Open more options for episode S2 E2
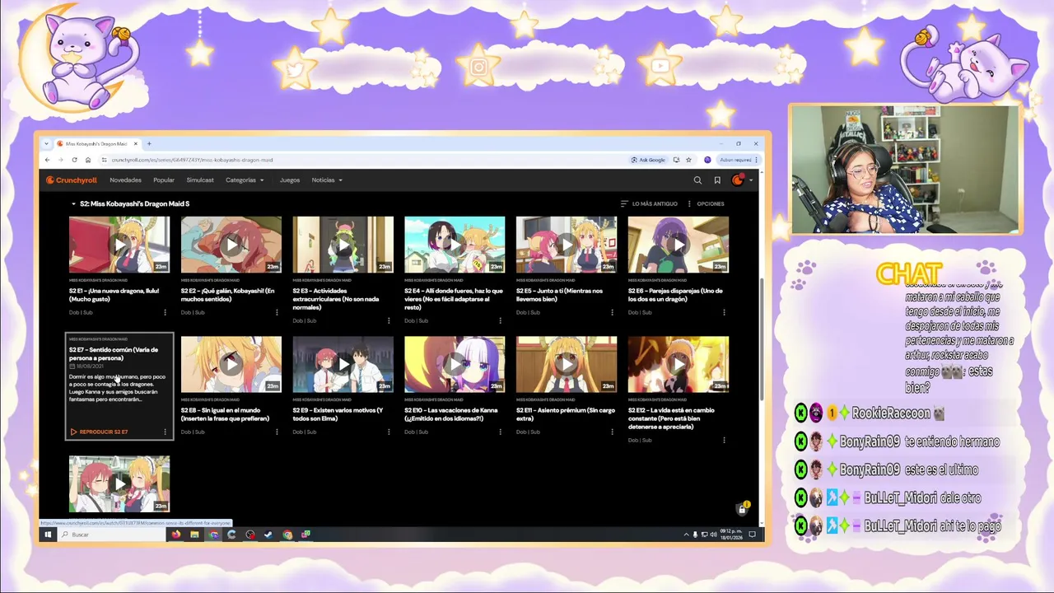 [x=277, y=312]
